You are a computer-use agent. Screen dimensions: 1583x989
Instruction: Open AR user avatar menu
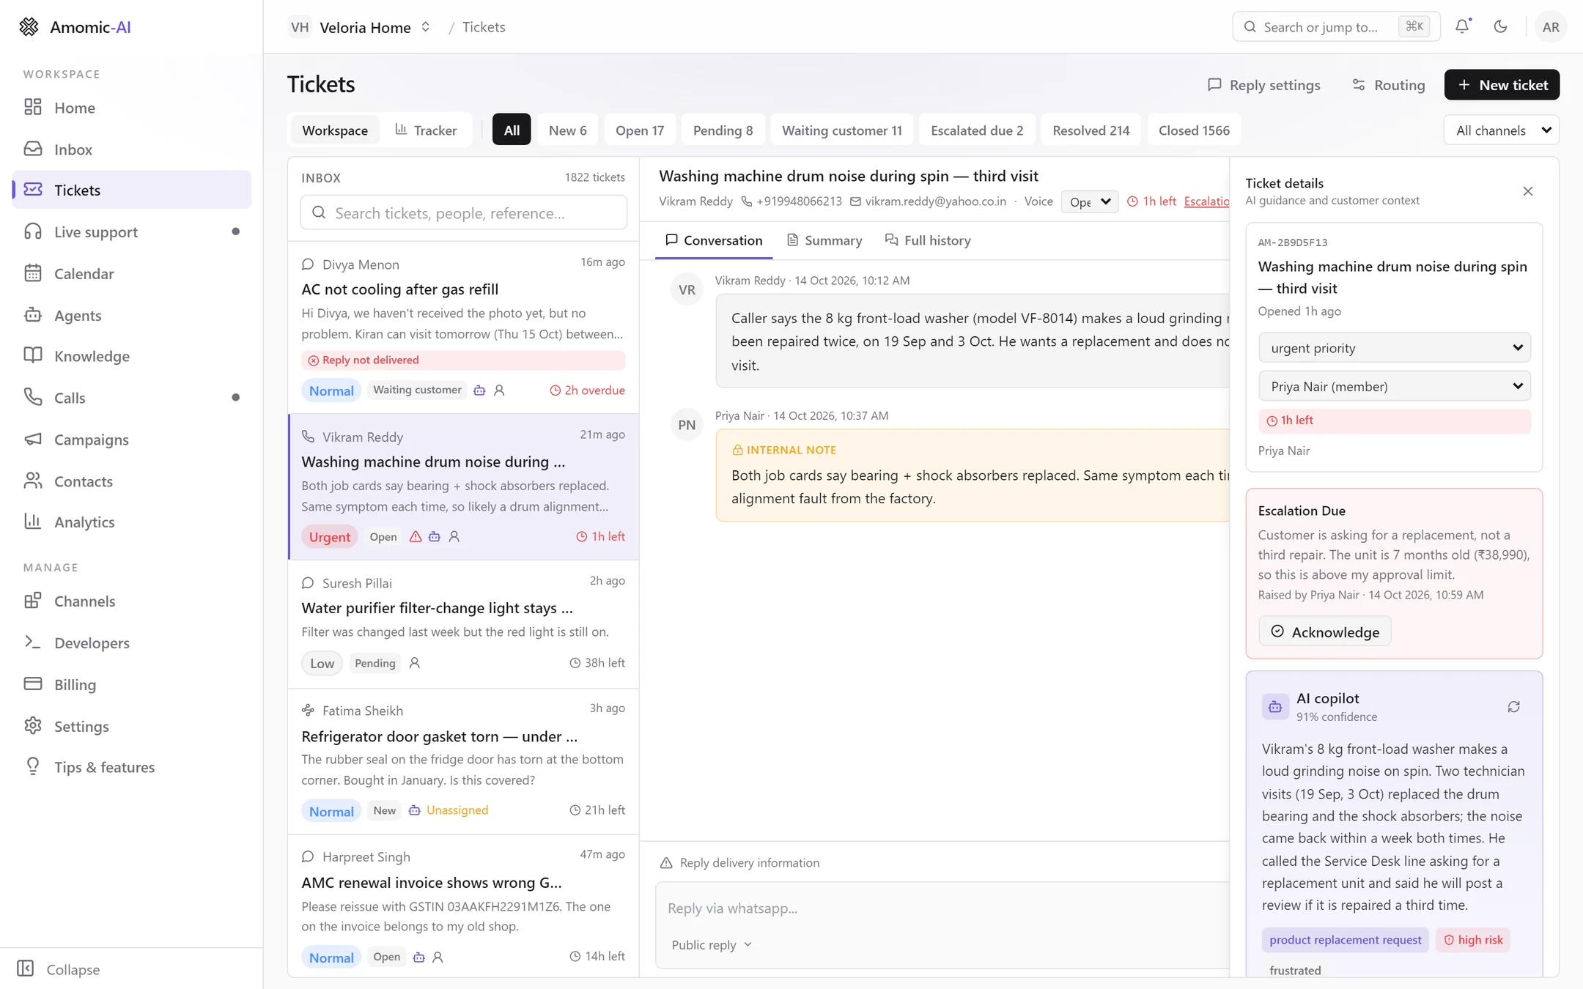coord(1550,27)
